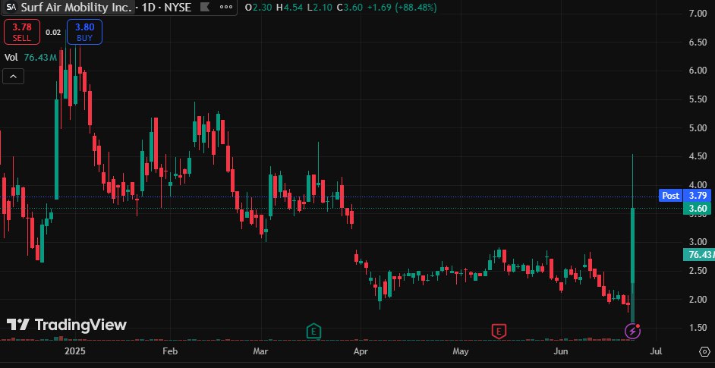The height and width of the screenshot is (368, 715).
Task: Click the 5.50 price axis label
Action: pos(698,99)
